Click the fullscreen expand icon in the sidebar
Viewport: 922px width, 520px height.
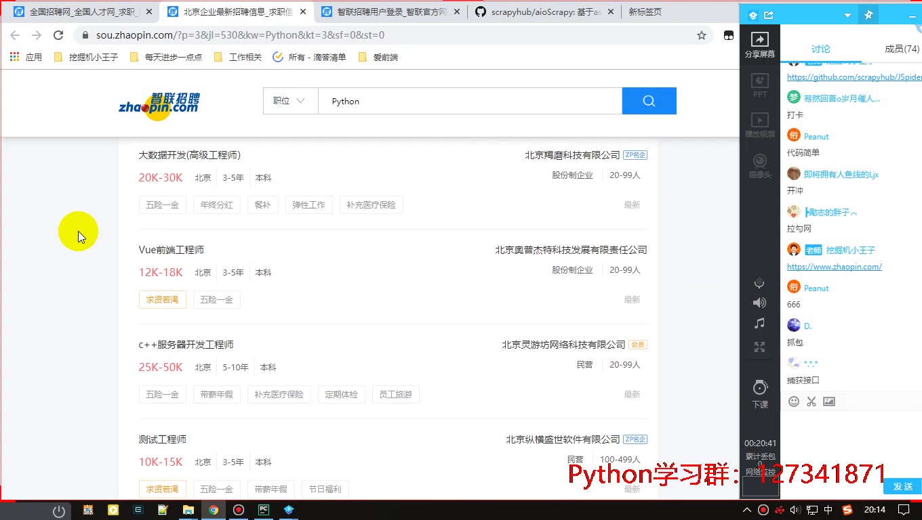[759, 347]
